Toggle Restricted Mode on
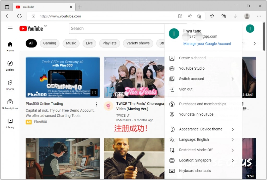 (196, 150)
